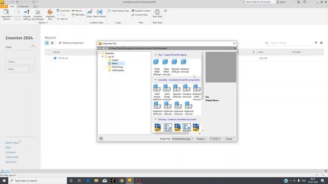This screenshot has width=328, height=184.
Task: Click the Migrate Settings tool
Action: click(27, 15)
